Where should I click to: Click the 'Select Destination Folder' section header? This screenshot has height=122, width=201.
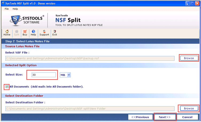[24, 96]
